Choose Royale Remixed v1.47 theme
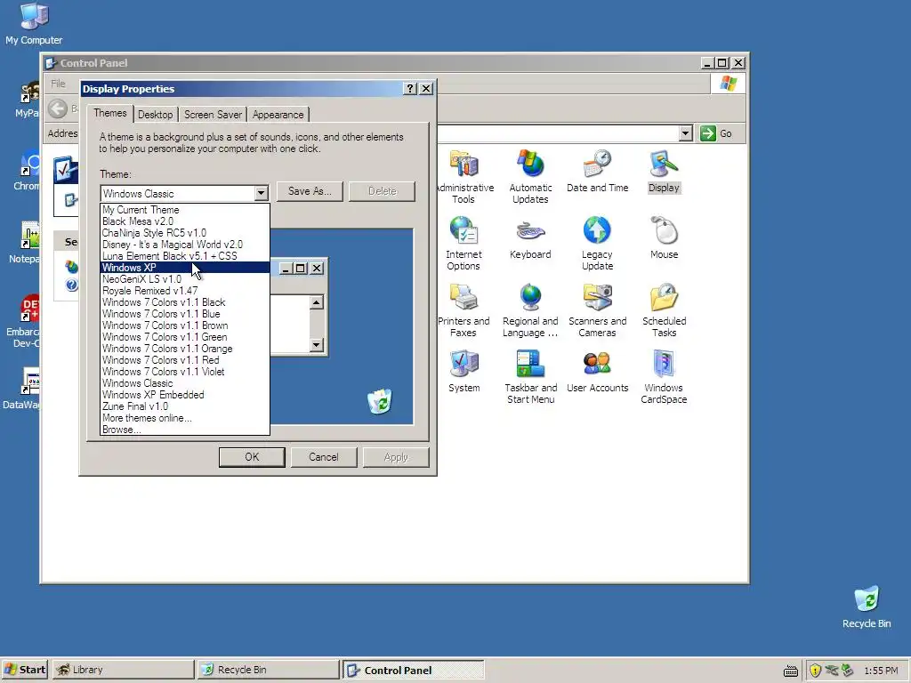 [x=185, y=291]
